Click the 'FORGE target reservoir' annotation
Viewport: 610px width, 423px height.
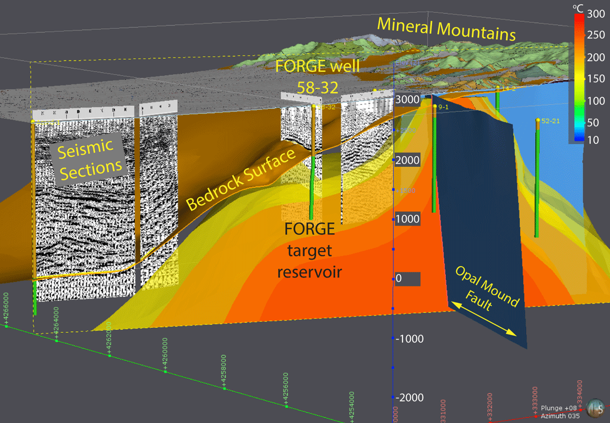pyautogui.click(x=309, y=250)
